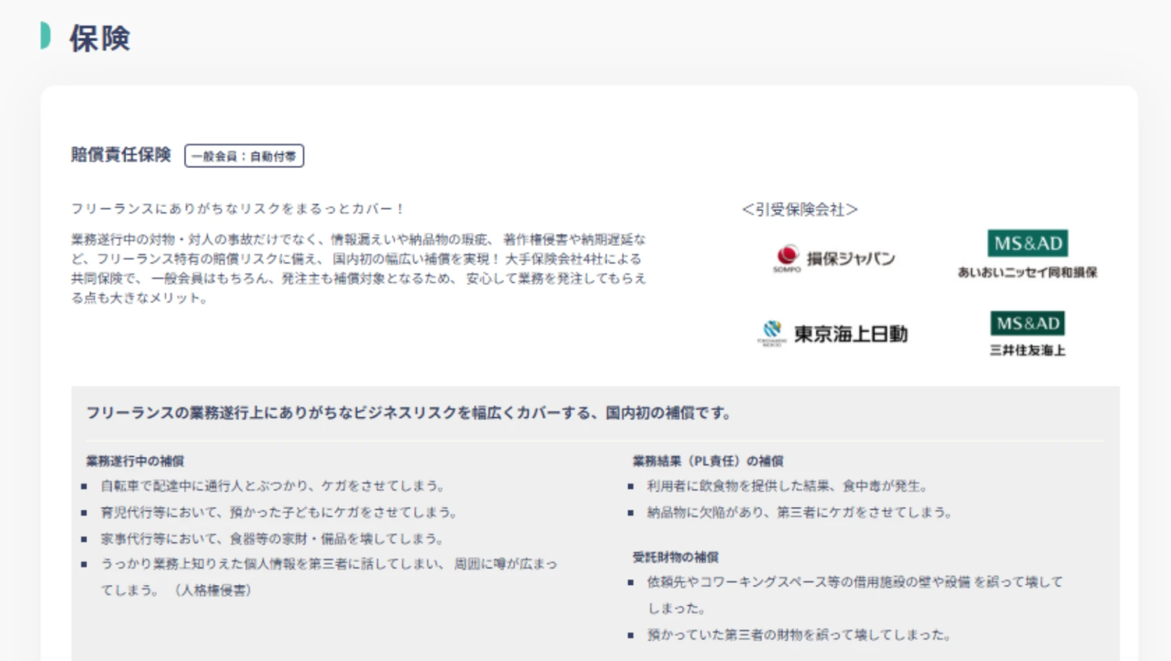Click the フリーランスにありがちなリスク tagline text
This screenshot has width=1171, height=661.
click(238, 209)
